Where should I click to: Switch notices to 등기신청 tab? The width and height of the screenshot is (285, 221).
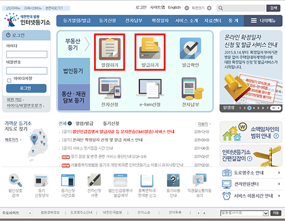111,123
